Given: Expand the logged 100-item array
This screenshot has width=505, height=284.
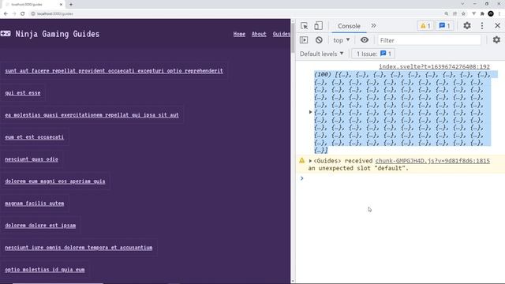Looking at the screenshot, I should coord(310,112).
